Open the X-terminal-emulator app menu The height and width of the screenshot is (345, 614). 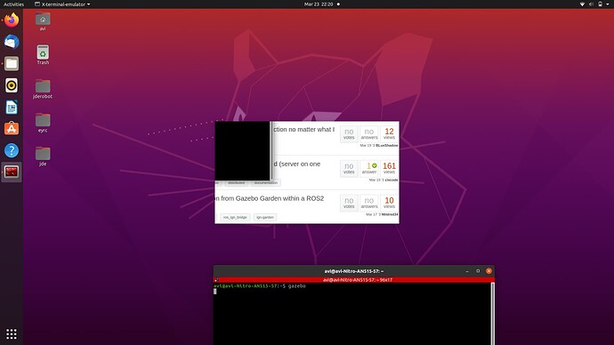pyautogui.click(x=62, y=4)
